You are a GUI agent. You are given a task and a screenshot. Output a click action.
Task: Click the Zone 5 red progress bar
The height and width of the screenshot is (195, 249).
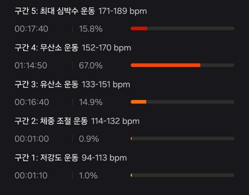pos(182,29)
